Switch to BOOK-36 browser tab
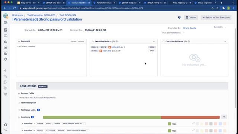The image size is (238, 134). pyautogui.click(x=54, y=3)
